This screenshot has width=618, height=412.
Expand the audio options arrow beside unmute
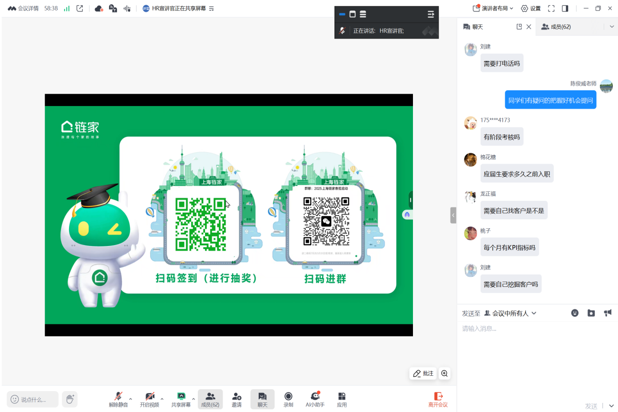[x=131, y=399]
